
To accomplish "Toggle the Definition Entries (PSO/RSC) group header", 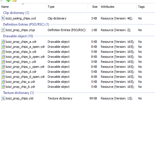I will pos(26,24).
